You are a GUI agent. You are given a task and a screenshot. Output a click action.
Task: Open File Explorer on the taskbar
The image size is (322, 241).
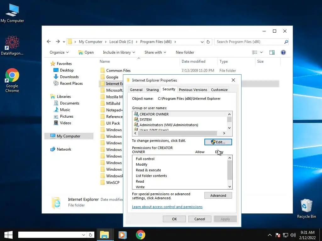pos(104,235)
